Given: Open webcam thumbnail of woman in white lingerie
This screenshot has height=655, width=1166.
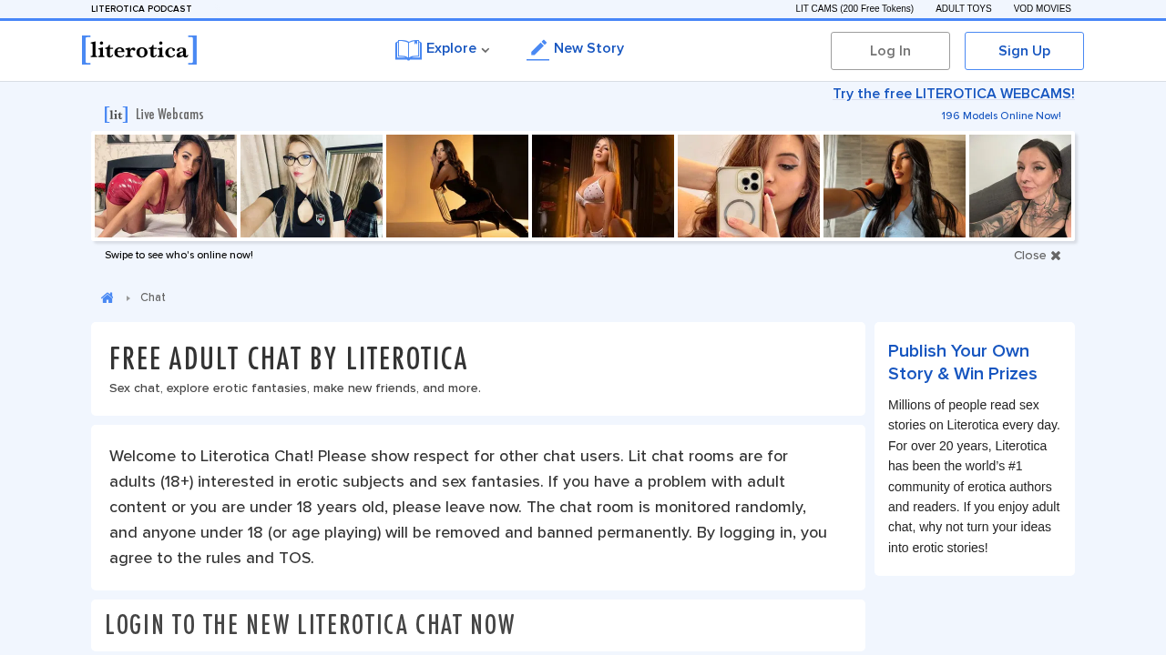Looking at the screenshot, I should 603,186.
